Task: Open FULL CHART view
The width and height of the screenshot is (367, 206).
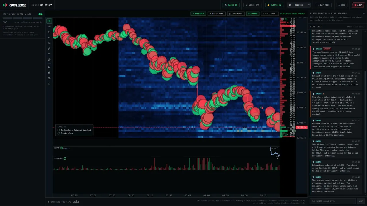Action: [270, 14]
